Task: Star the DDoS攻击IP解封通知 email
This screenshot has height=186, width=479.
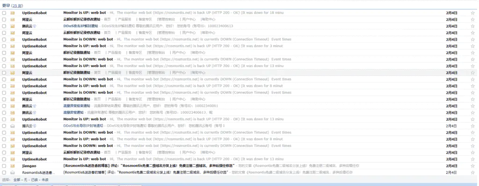Action: click(x=472, y=26)
